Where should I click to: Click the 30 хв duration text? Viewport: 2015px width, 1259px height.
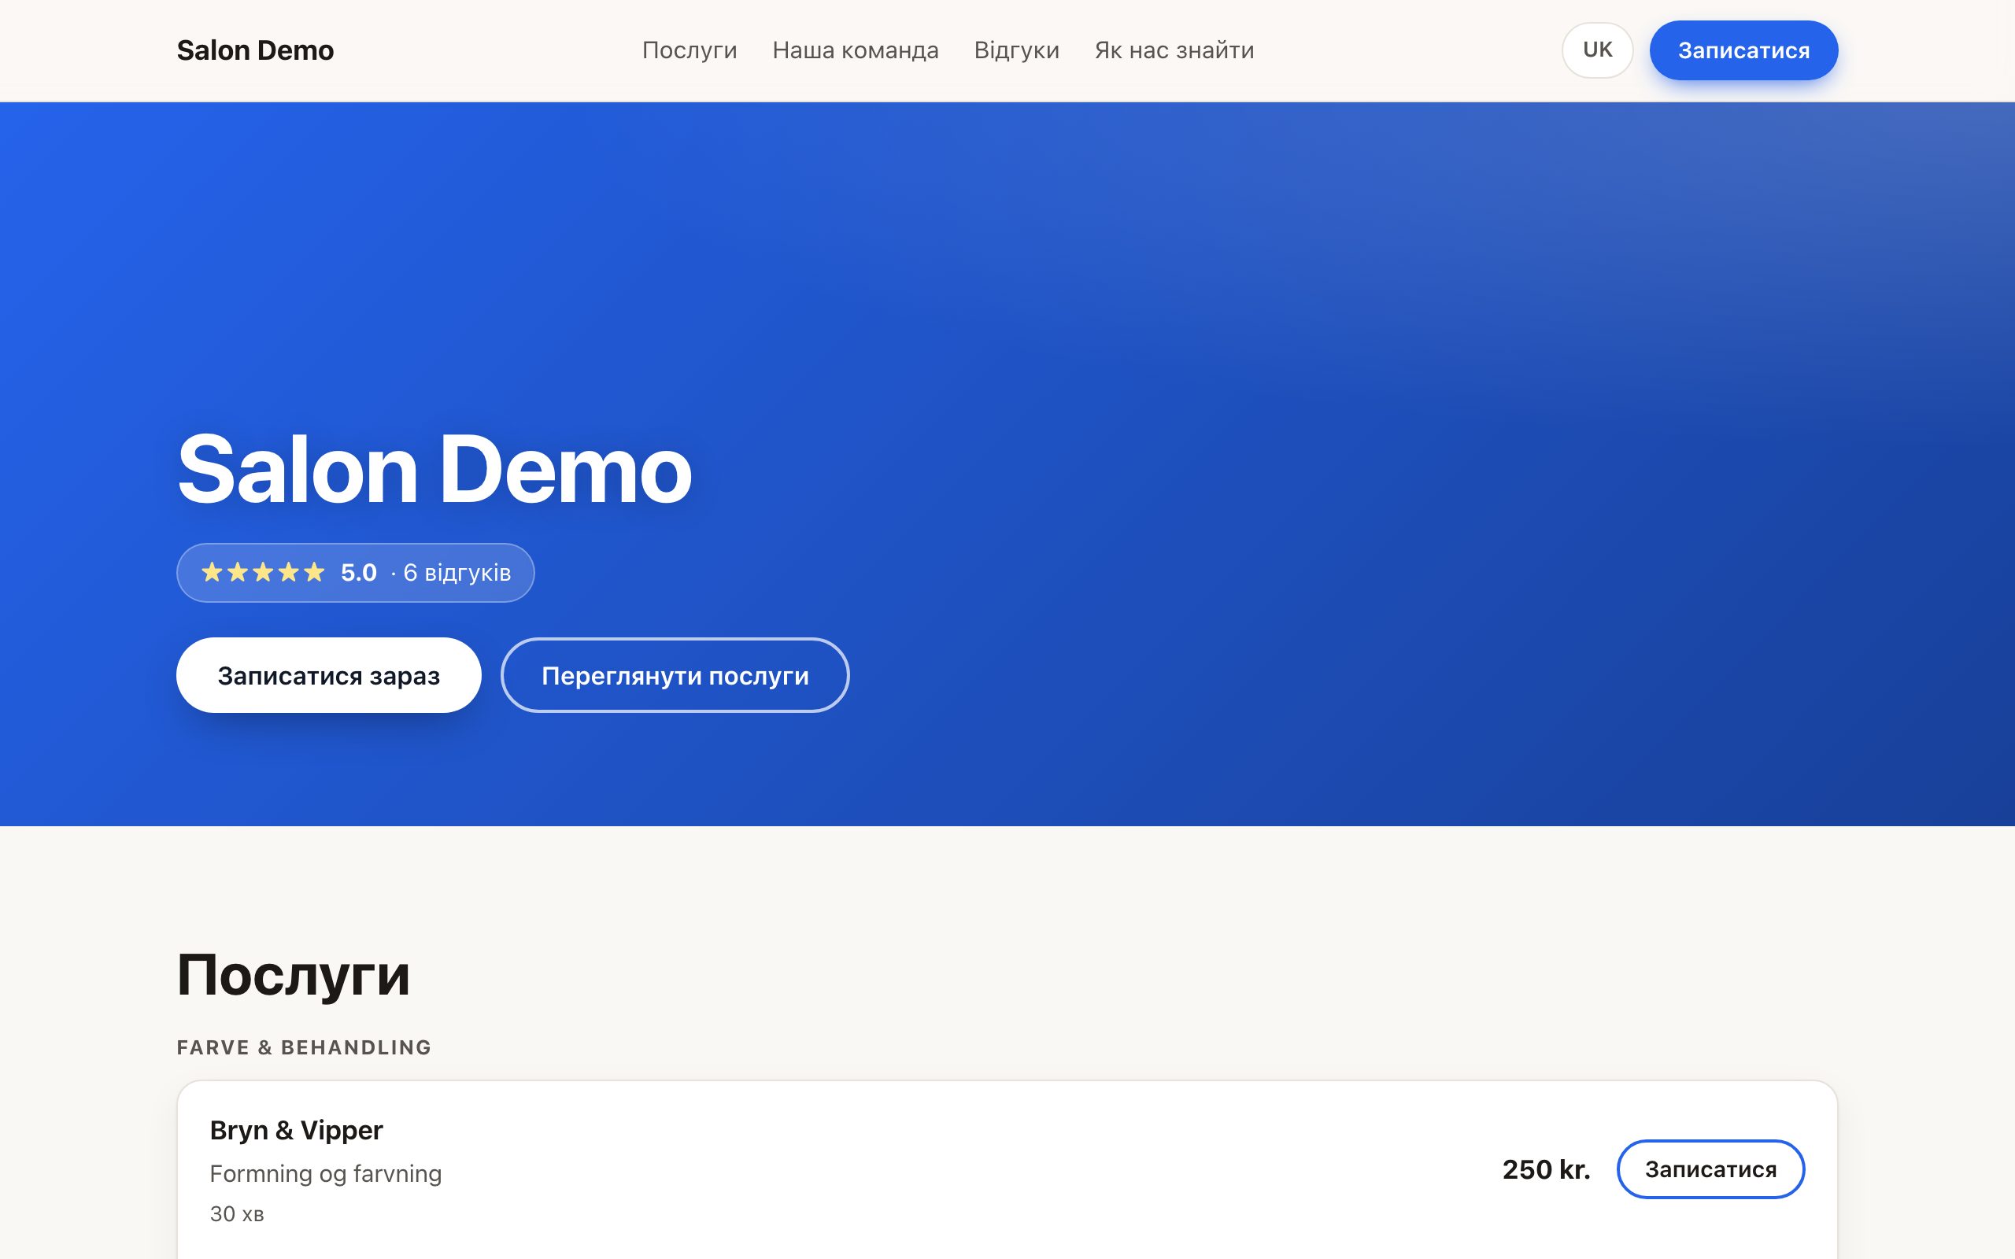(236, 1214)
